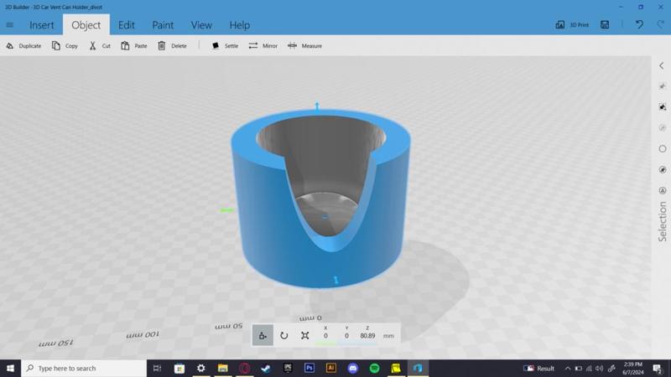Viewport: 671px width, 377px height.
Task: Select the Move mode tool
Action: [263, 336]
